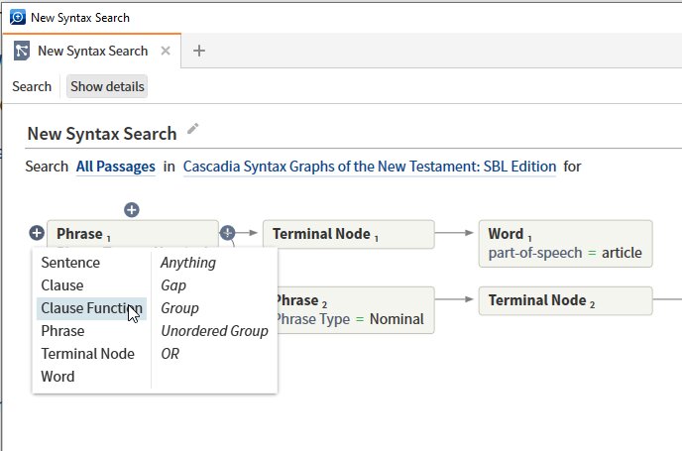682x451 pixels.
Task: Select OR in the node menu
Action: (x=170, y=354)
